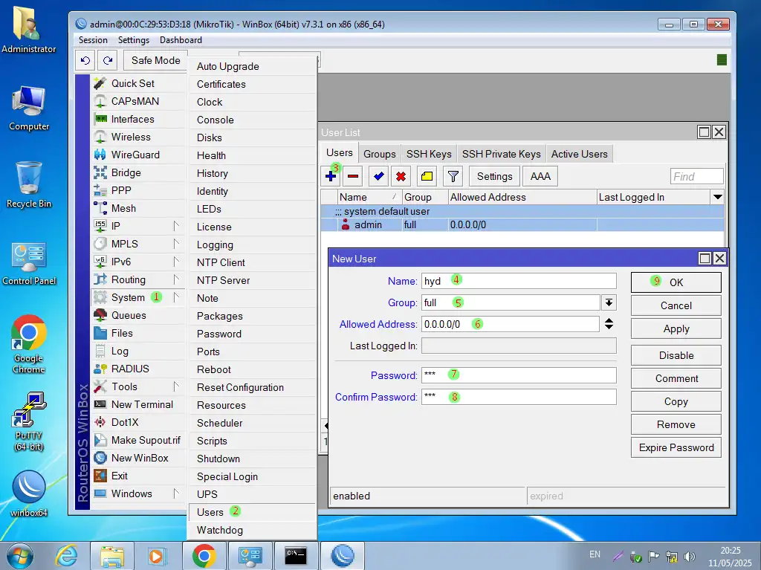Click the Redo arrow icon in toolbar
Viewport: 761px width, 570px height.
[109, 60]
